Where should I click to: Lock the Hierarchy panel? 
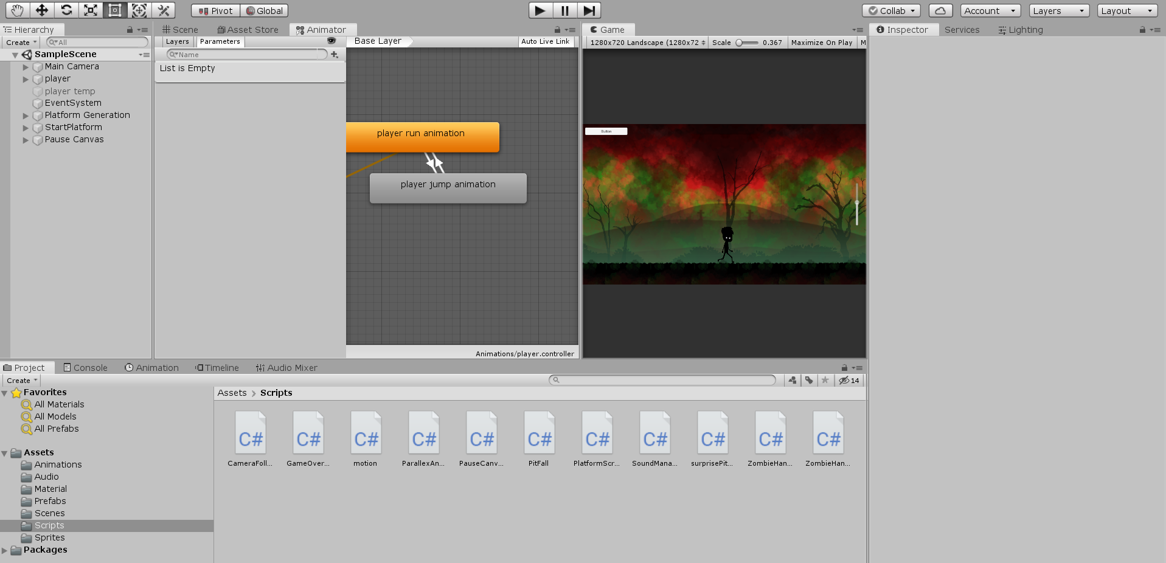pyautogui.click(x=130, y=29)
